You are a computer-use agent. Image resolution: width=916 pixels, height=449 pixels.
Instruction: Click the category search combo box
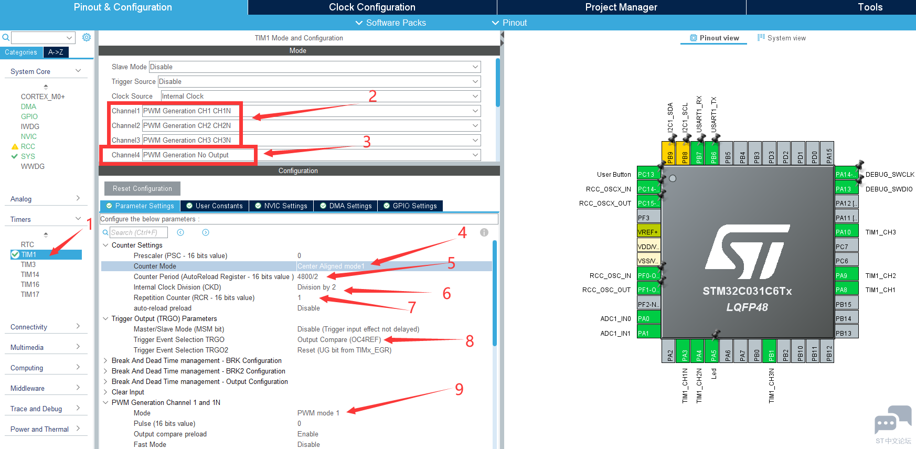(x=43, y=37)
